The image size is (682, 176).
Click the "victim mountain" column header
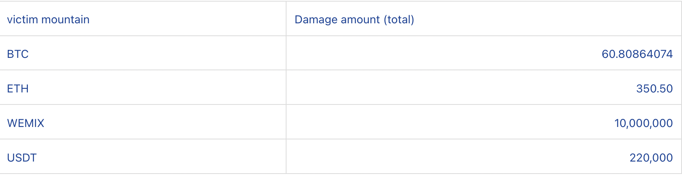[48, 19]
